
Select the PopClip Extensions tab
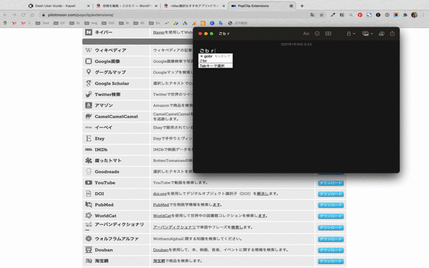(x=253, y=6)
